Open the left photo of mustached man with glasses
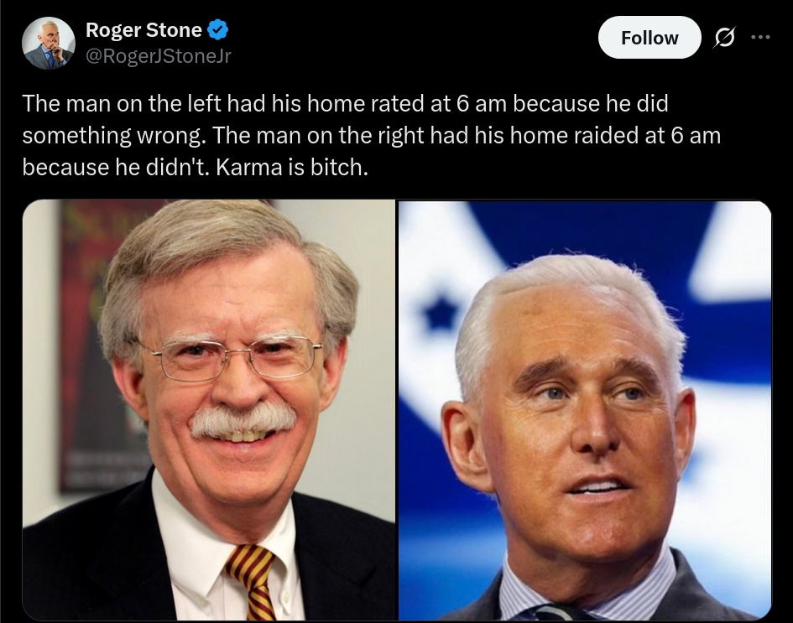The width and height of the screenshot is (793, 623). 208,410
